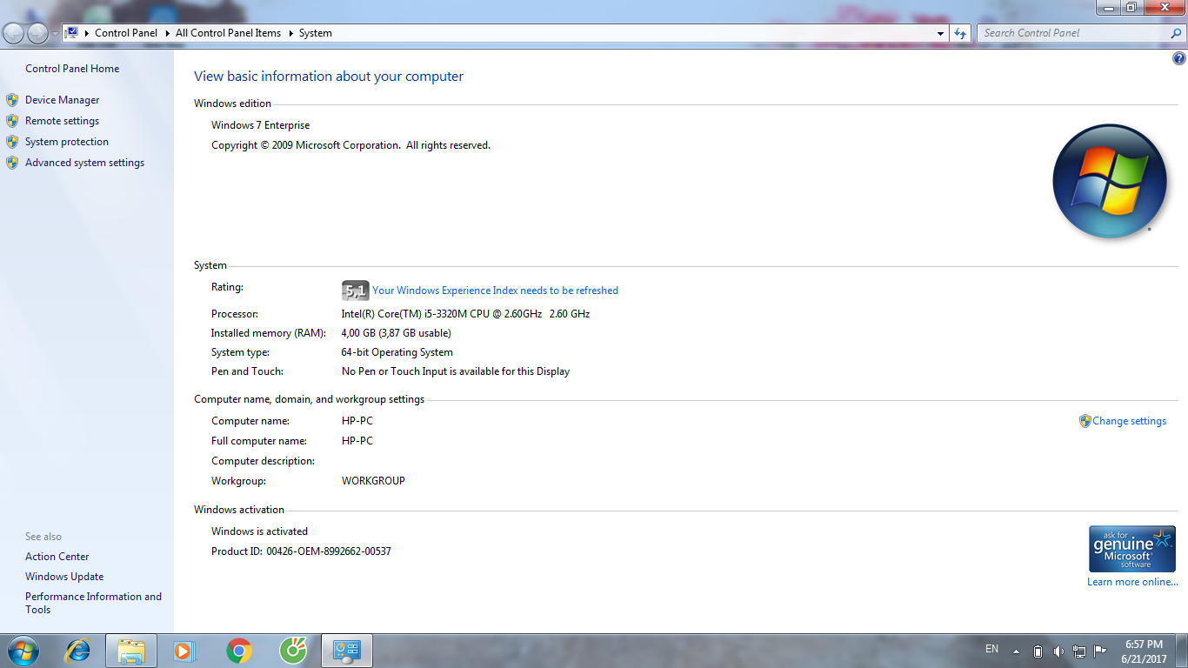Click the search magnifier icon

(x=1177, y=33)
